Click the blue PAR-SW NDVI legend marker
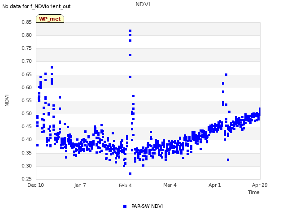Image resolution: width=287 pixels, height=215 pixels. coord(125,206)
